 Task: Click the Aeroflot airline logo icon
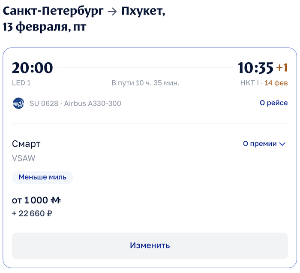[x=18, y=103]
